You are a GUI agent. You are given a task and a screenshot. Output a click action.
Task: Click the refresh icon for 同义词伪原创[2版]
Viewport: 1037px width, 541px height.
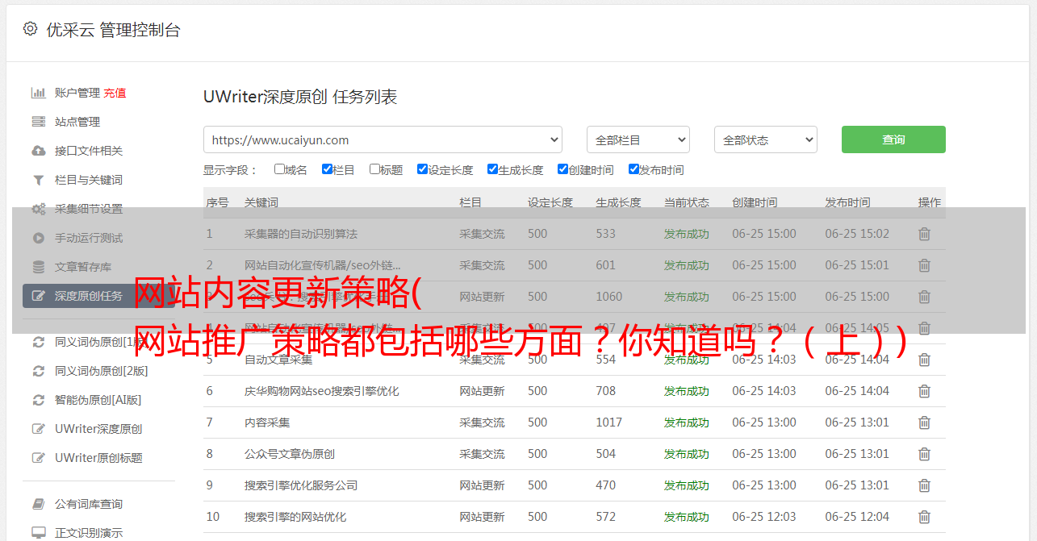(38, 371)
